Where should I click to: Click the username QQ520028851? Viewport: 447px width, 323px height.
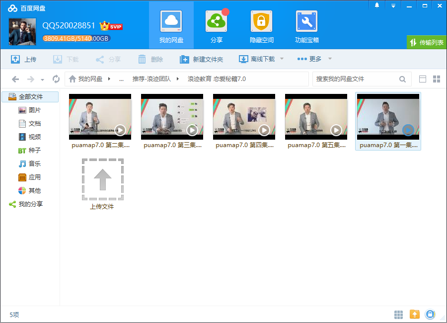tap(69, 26)
